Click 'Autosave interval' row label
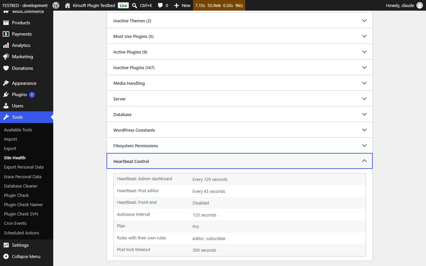 (133, 214)
